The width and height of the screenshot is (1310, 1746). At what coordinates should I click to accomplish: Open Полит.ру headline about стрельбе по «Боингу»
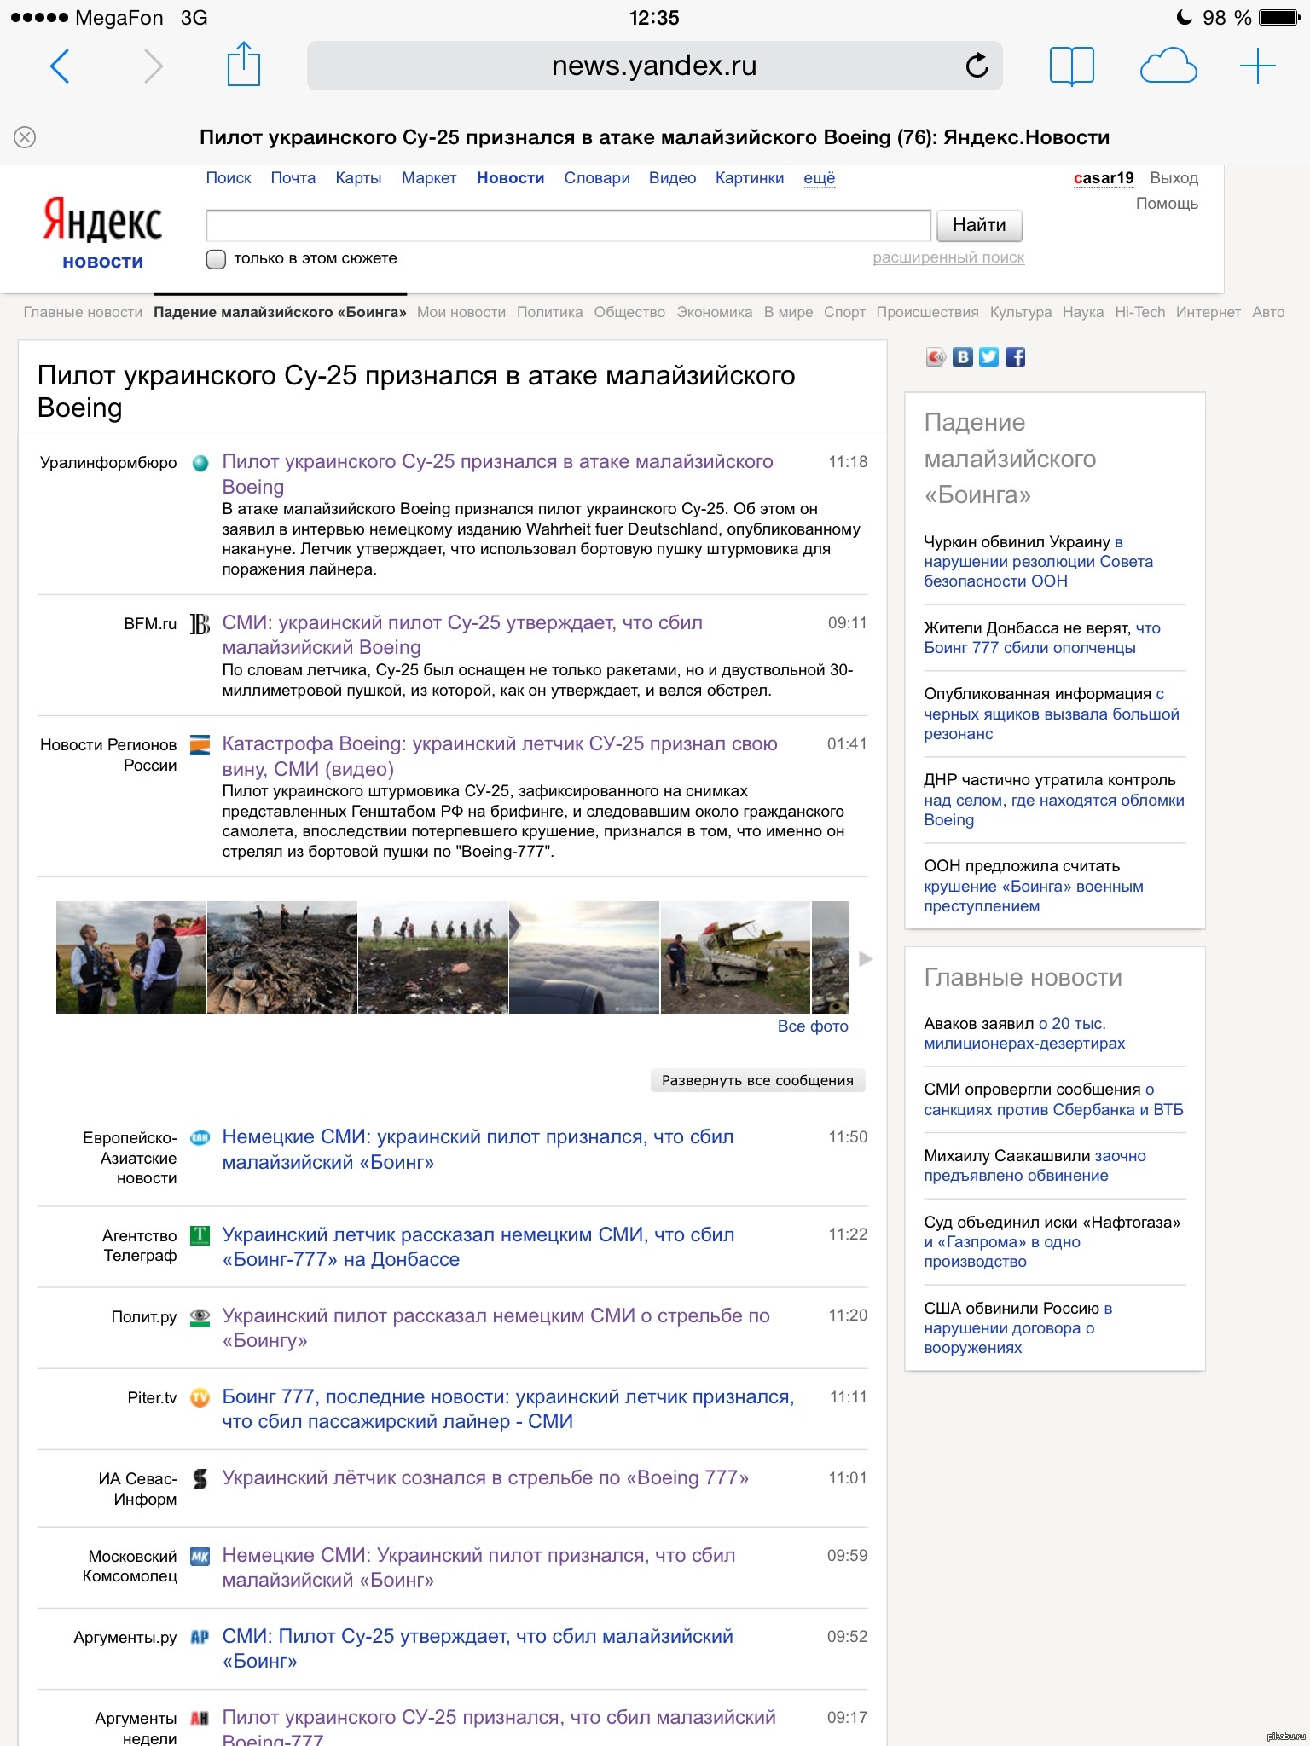[x=496, y=1328]
